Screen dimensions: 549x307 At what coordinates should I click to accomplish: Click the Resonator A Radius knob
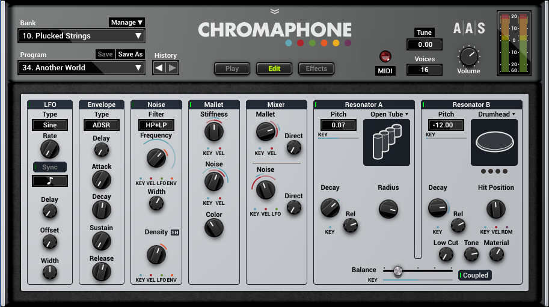[388, 209]
